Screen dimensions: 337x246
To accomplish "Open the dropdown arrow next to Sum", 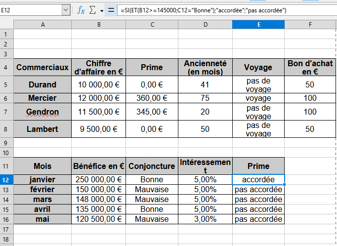I will coord(102,10).
